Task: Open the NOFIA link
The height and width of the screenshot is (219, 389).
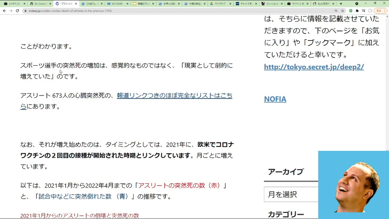Action: pyautogui.click(x=275, y=99)
